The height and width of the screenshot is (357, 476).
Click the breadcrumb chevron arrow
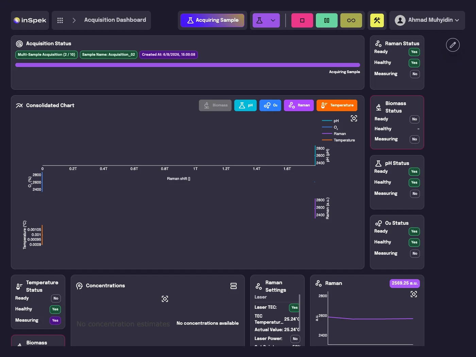74,20
